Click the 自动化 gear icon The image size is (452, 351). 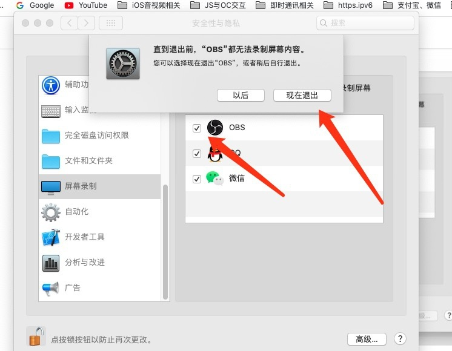click(51, 212)
